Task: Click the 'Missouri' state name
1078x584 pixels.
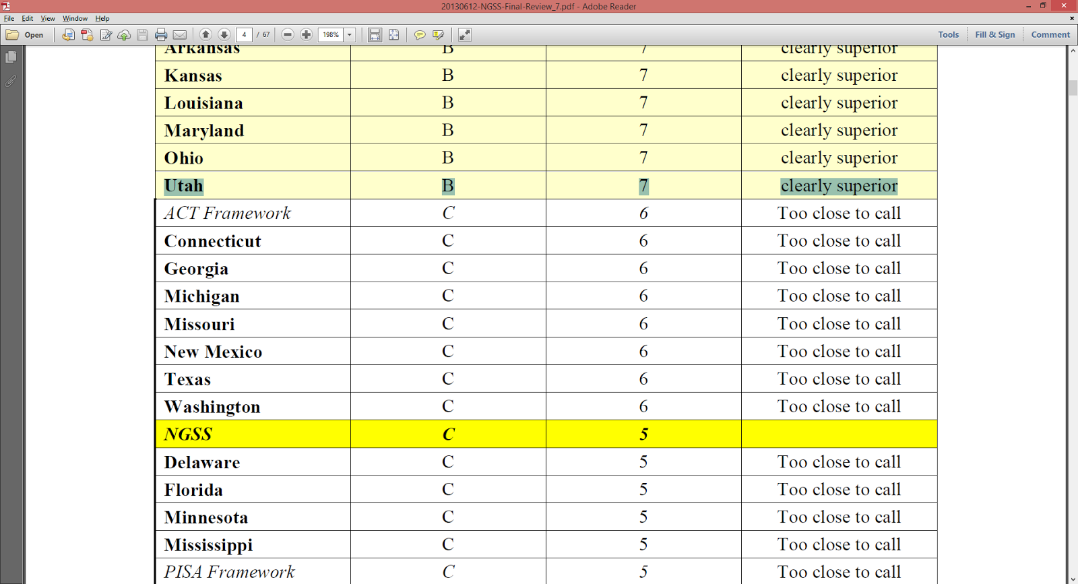Action: point(200,324)
